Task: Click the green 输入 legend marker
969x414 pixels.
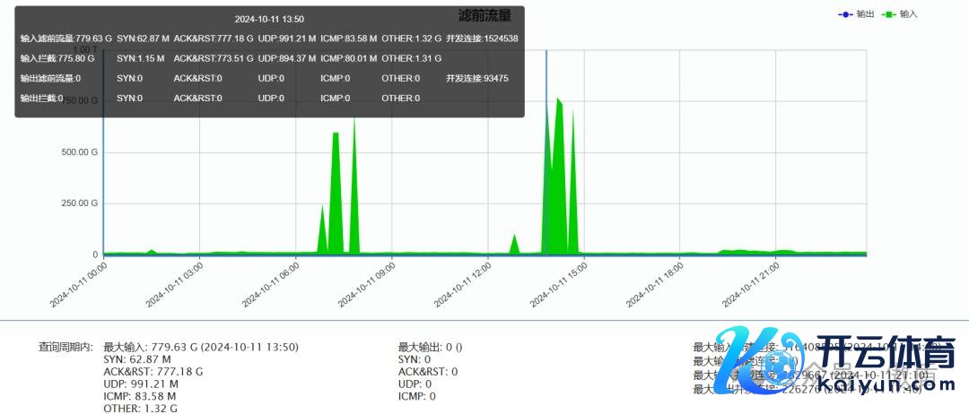Action: click(x=888, y=14)
